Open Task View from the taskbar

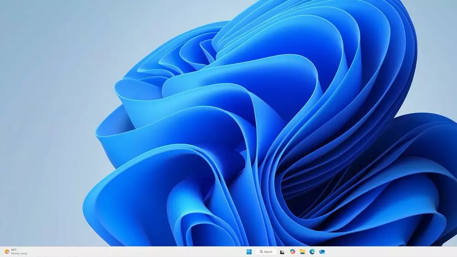pos(282,252)
